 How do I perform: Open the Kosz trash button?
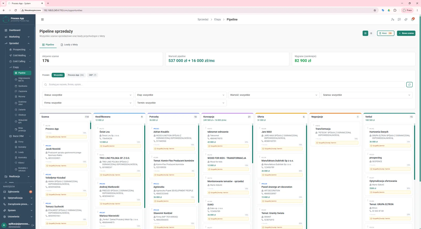[x=385, y=33]
